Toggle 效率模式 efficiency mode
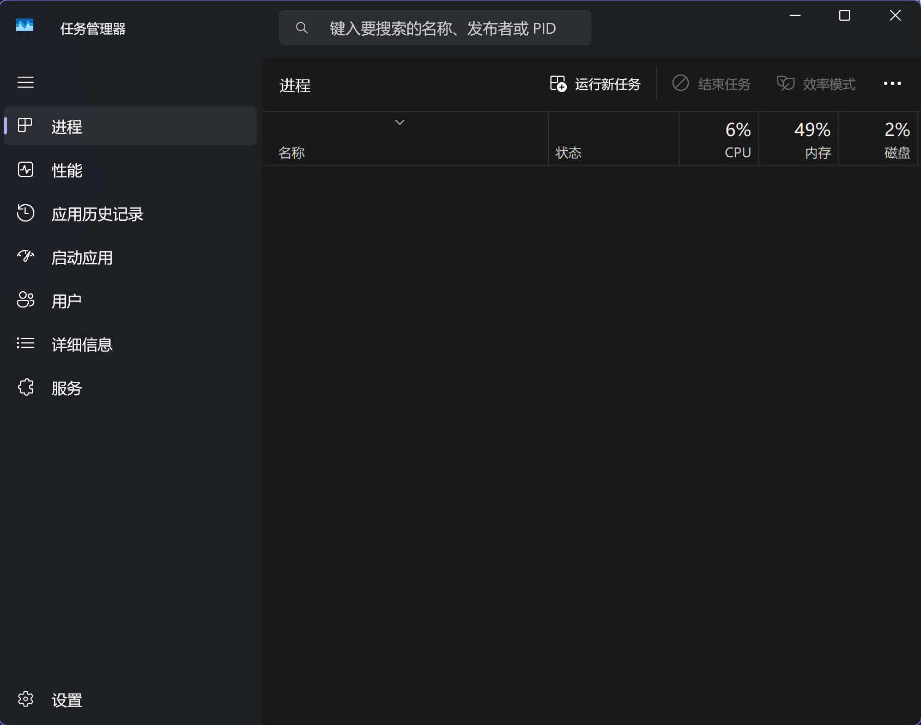The height and width of the screenshot is (725, 921). [815, 83]
